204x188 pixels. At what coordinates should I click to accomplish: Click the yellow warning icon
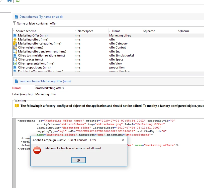pos(17,105)
